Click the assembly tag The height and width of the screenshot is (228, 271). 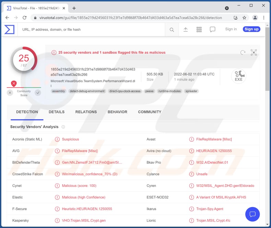click(58, 91)
